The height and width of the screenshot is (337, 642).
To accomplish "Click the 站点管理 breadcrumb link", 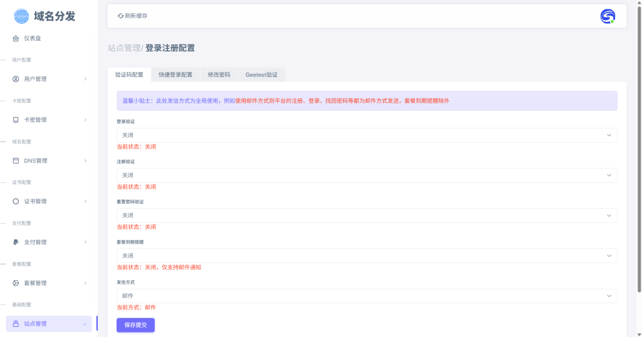I will (124, 48).
